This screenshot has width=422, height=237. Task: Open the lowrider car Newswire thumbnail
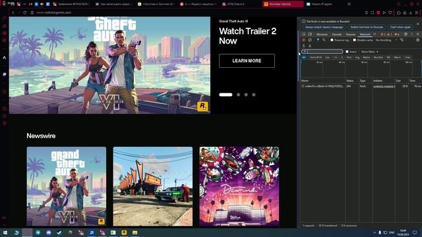click(153, 186)
